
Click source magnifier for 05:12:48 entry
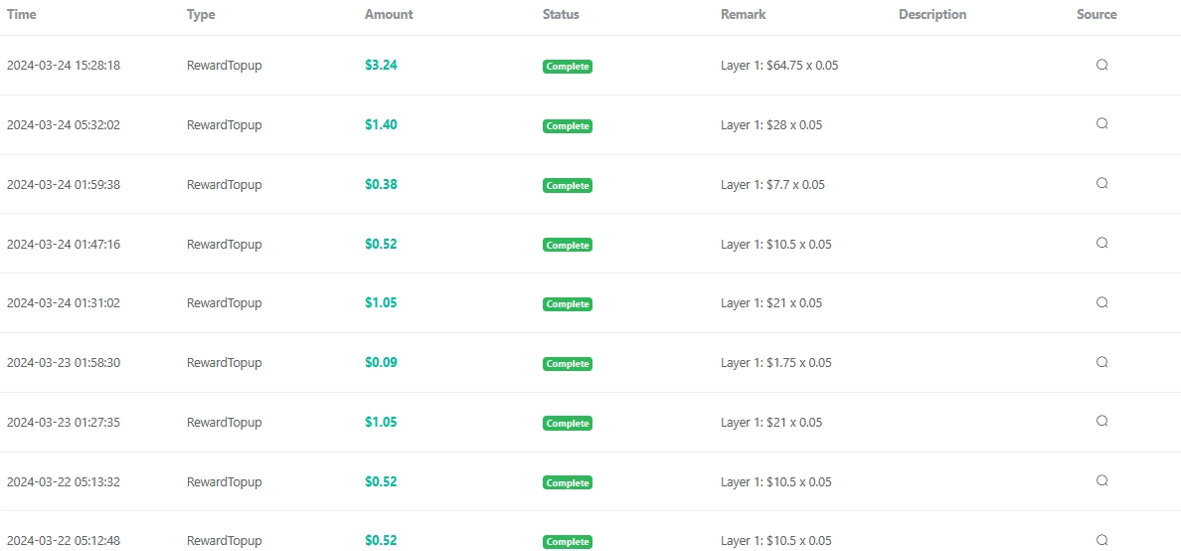(x=1101, y=540)
